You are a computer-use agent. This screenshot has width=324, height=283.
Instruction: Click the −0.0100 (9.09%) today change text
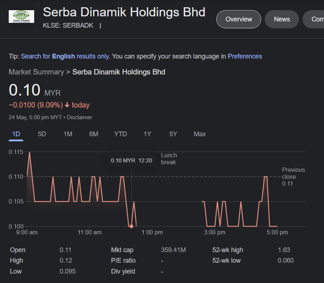coord(49,105)
